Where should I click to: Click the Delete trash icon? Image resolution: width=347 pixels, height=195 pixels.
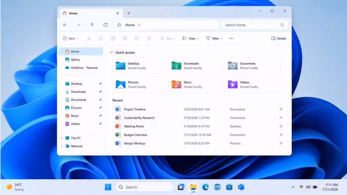[x=149, y=39]
